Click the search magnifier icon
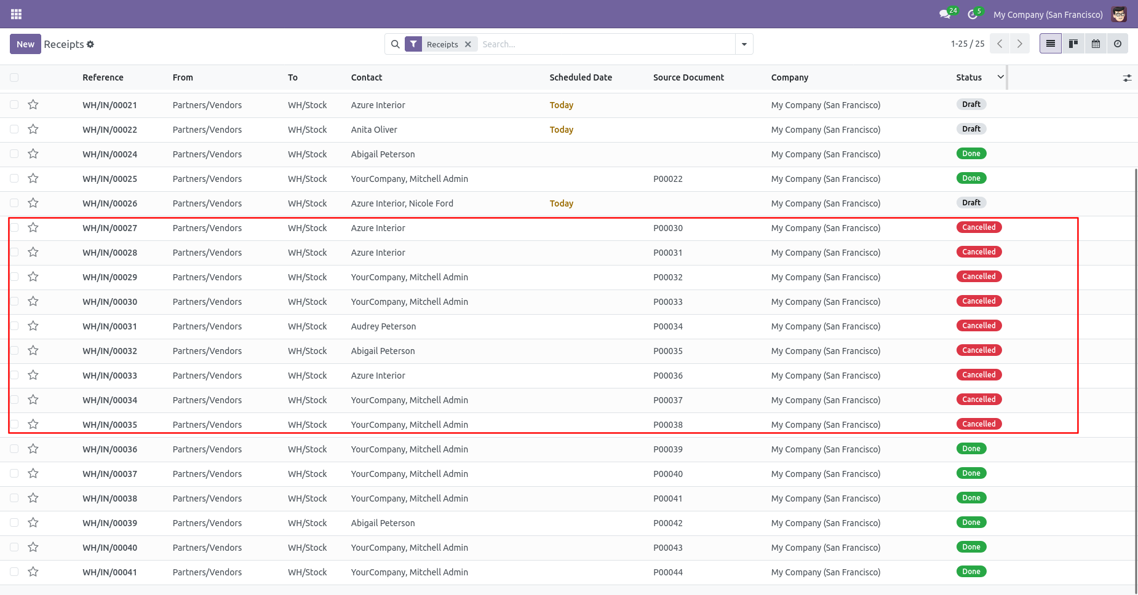 tap(396, 44)
